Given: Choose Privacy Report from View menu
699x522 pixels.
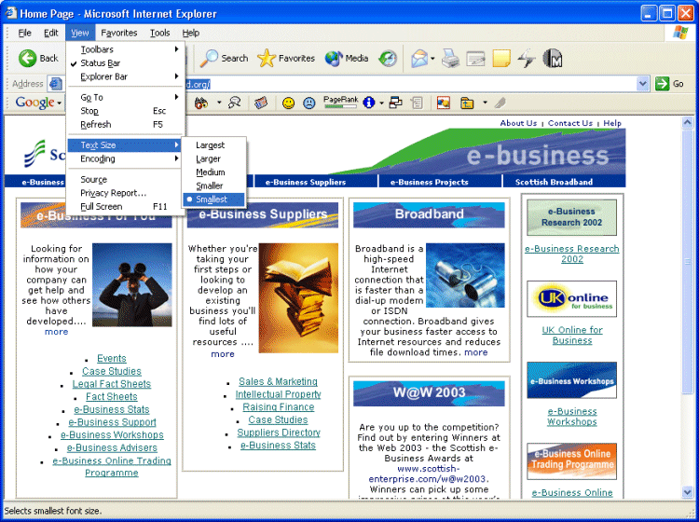Looking at the screenshot, I should (x=125, y=193).
